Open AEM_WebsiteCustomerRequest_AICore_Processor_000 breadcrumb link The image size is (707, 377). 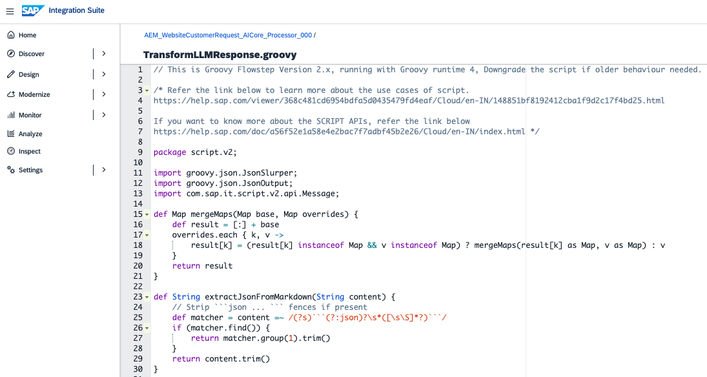pos(228,35)
